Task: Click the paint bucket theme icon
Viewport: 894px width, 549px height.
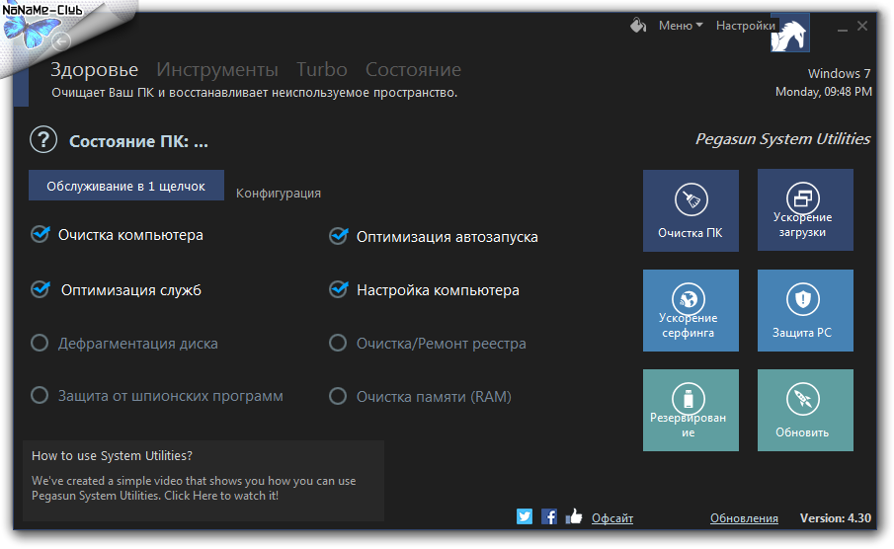Action: [638, 26]
